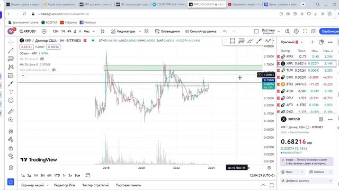Switch to 15M timeframe

55,32
